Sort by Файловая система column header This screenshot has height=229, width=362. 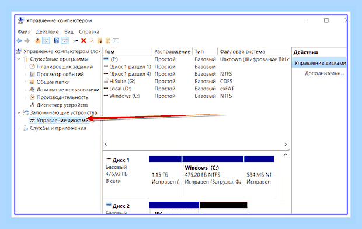pyautogui.click(x=253, y=51)
